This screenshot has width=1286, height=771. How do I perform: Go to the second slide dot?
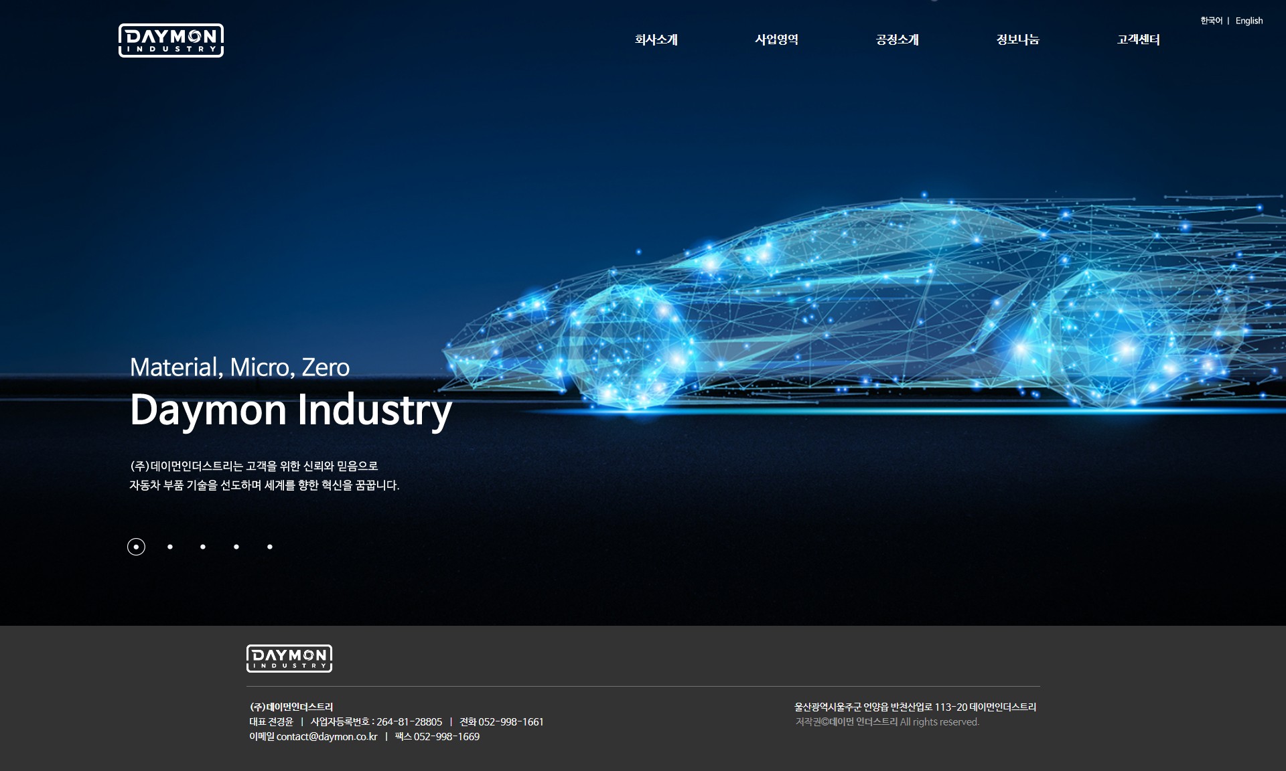pyautogui.click(x=170, y=547)
